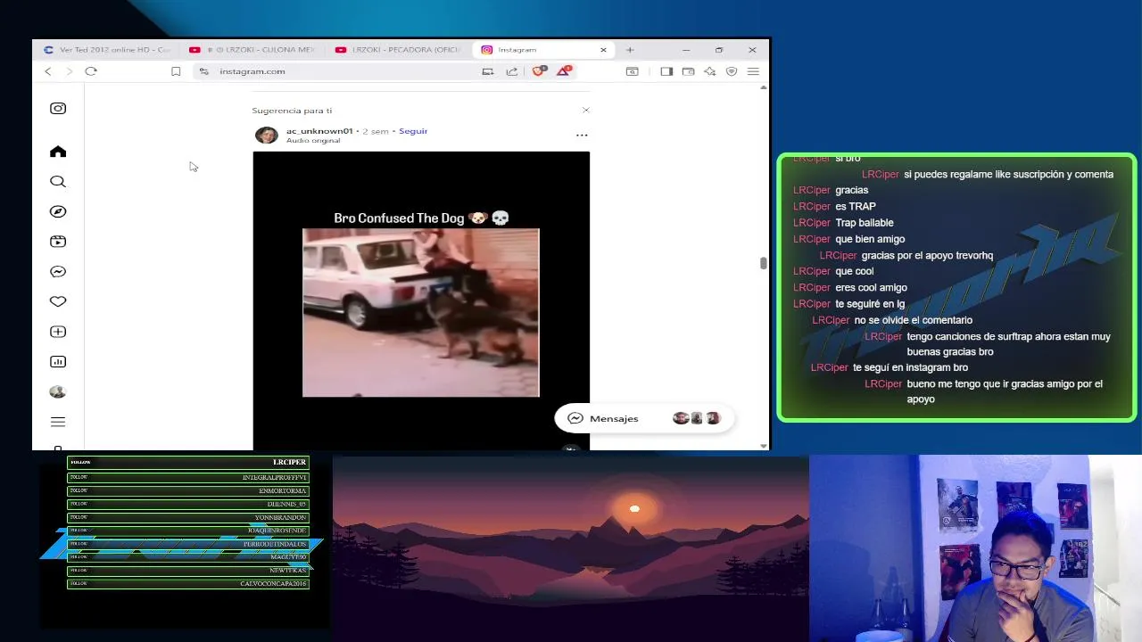This screenshot has height=642, width=1142.
Task: Click the chat message 'te seguí en instagram bro'
Action: point(910,367)
